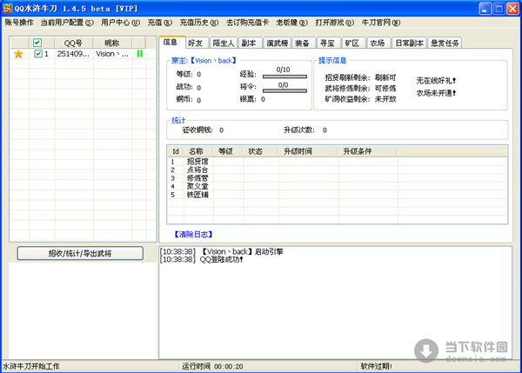Select the 悬赏任务 tab

tap(443, 42)
